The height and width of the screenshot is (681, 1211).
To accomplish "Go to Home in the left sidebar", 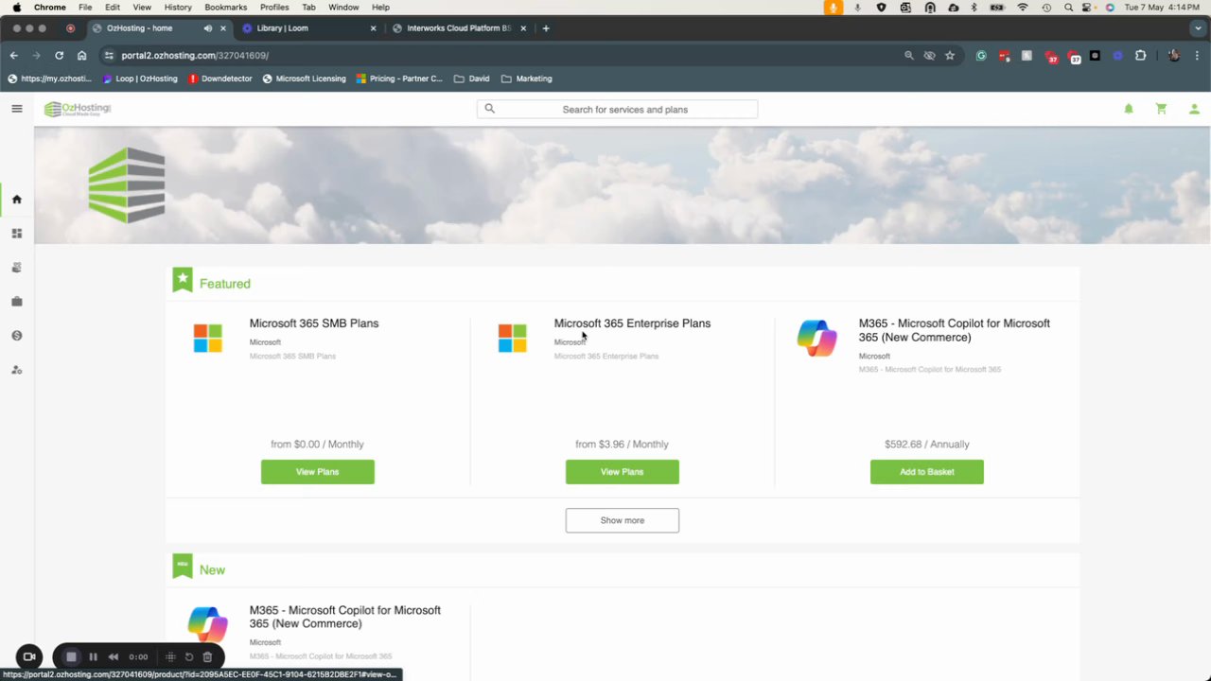I will coord(16,200).
